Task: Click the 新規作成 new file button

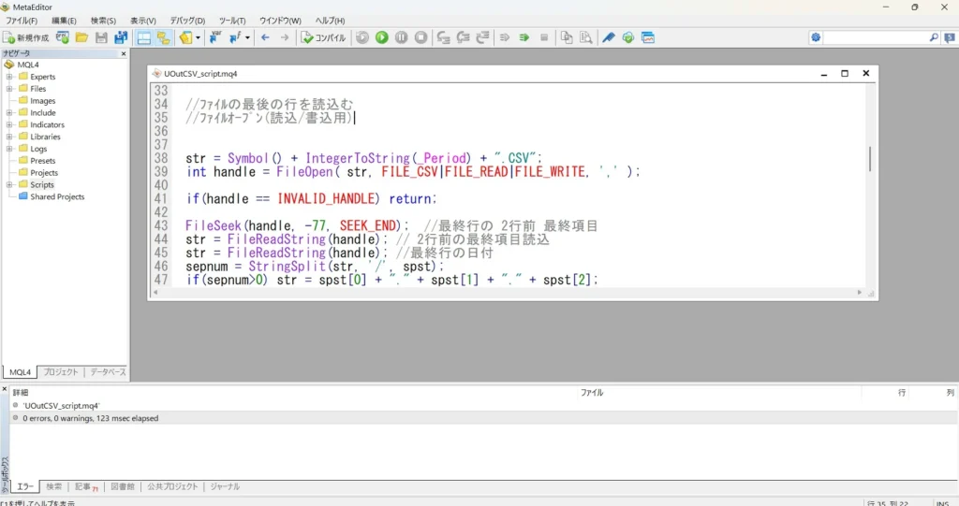Action: tap(25, 38)
